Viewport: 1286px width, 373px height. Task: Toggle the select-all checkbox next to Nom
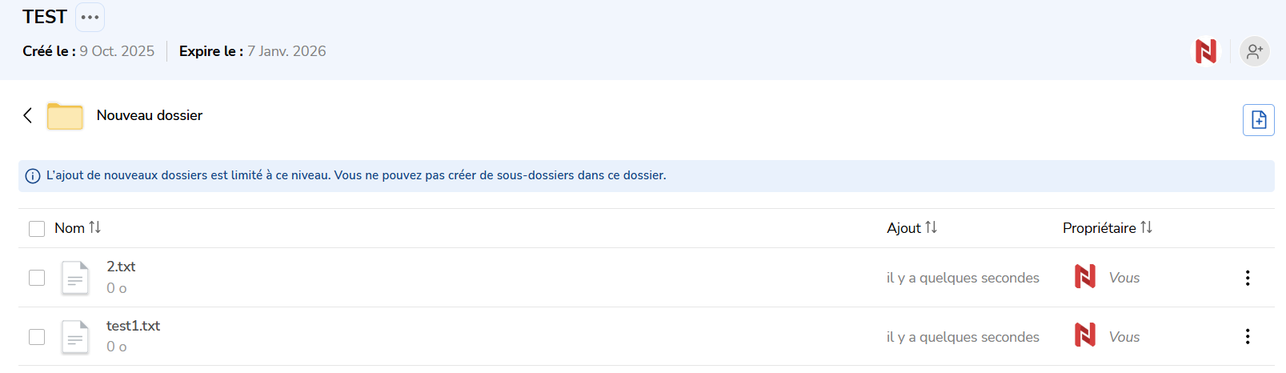click(37, 229)
